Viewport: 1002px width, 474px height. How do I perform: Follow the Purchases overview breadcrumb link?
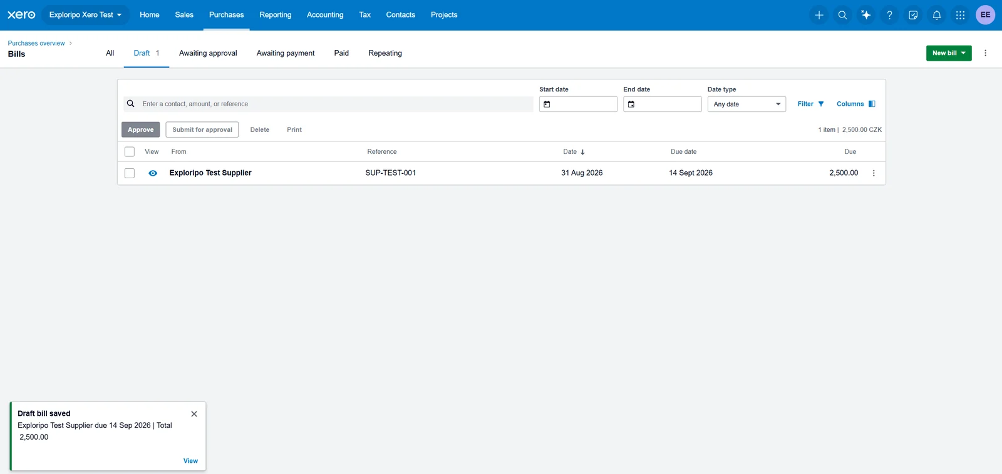click(x=36, y=43)
